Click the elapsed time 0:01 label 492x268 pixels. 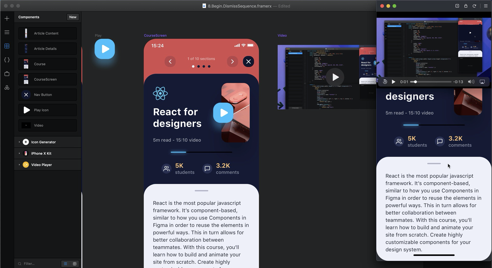pos(404,82)
